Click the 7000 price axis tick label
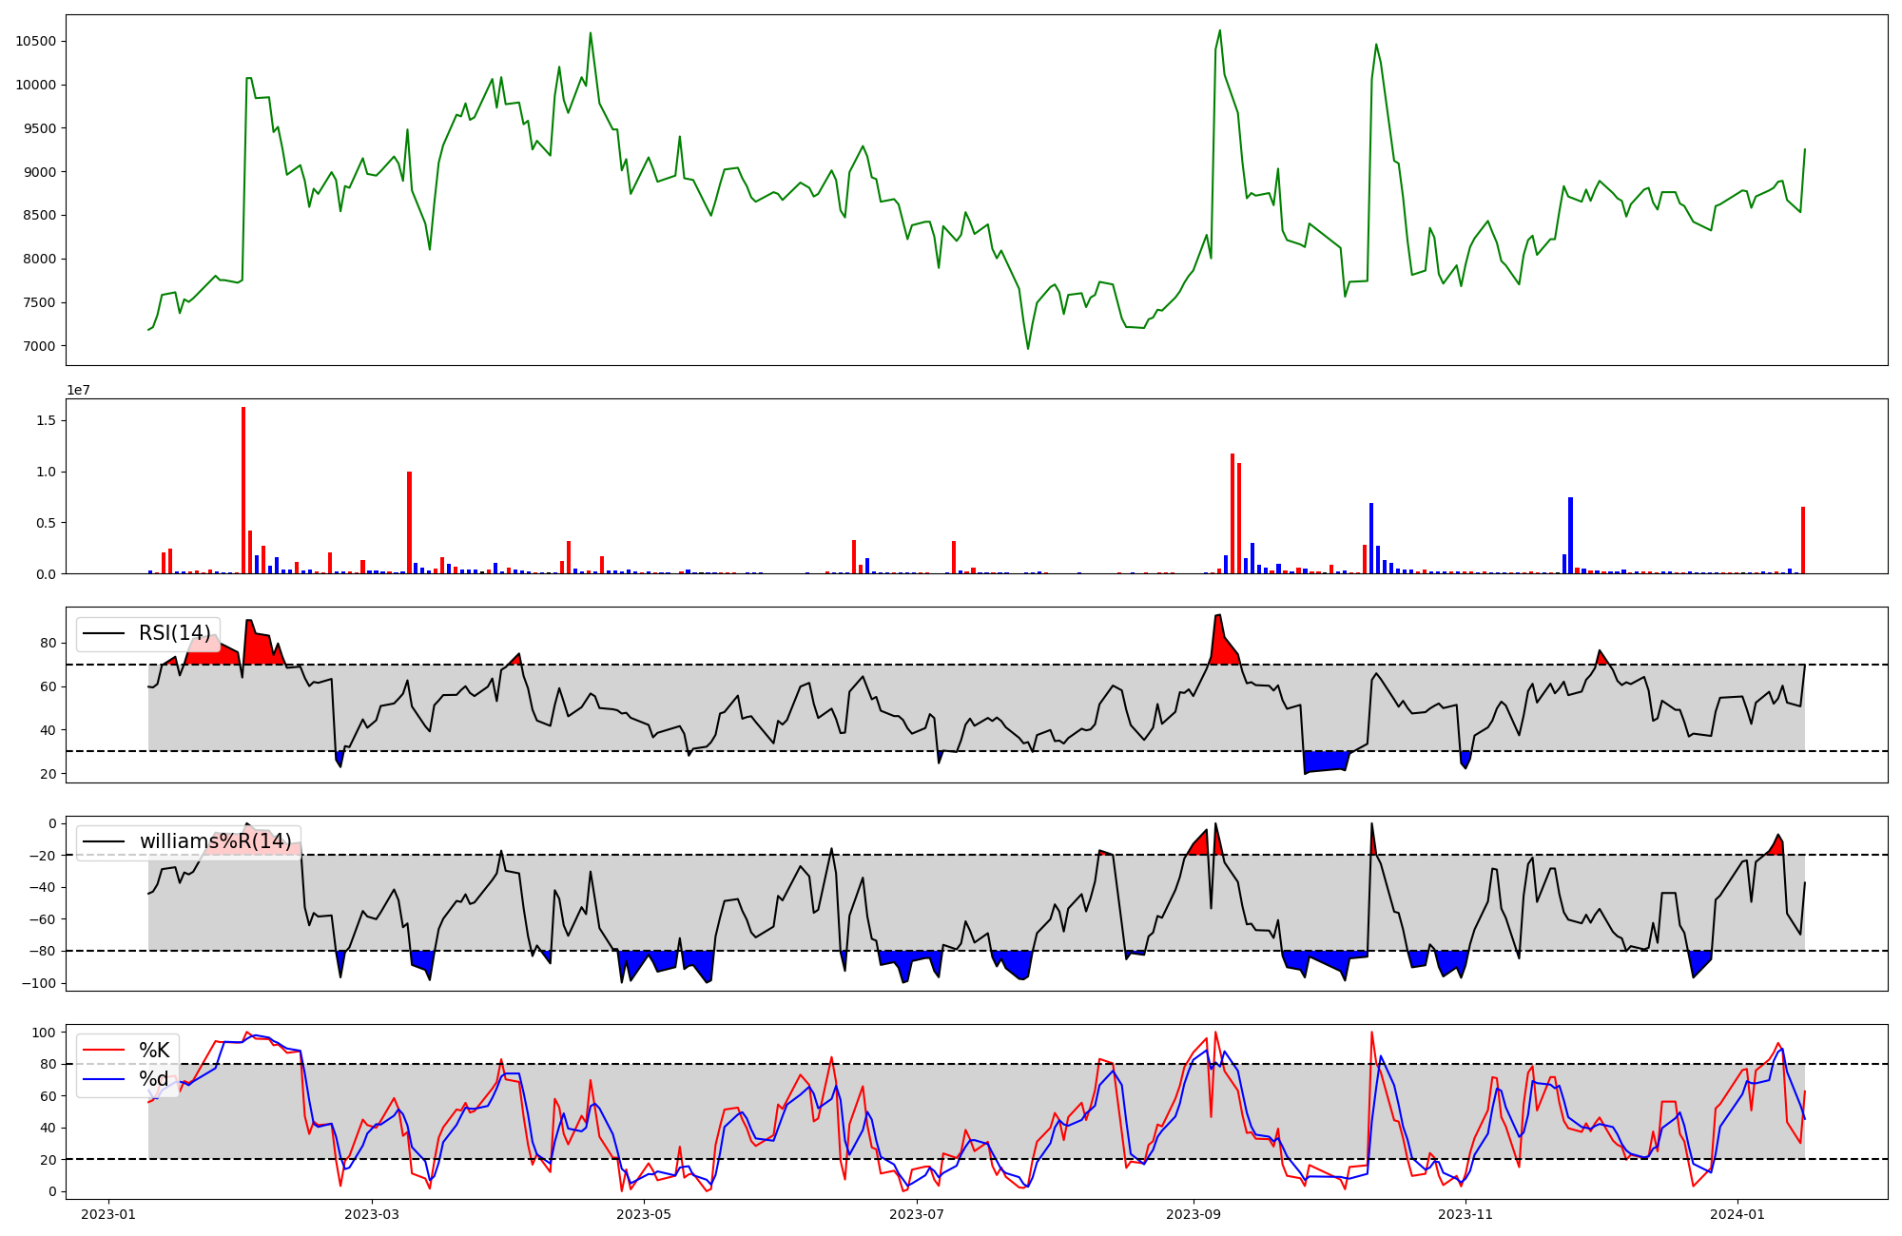This screenshot has width=1902, height=1236. coord(39,346)
